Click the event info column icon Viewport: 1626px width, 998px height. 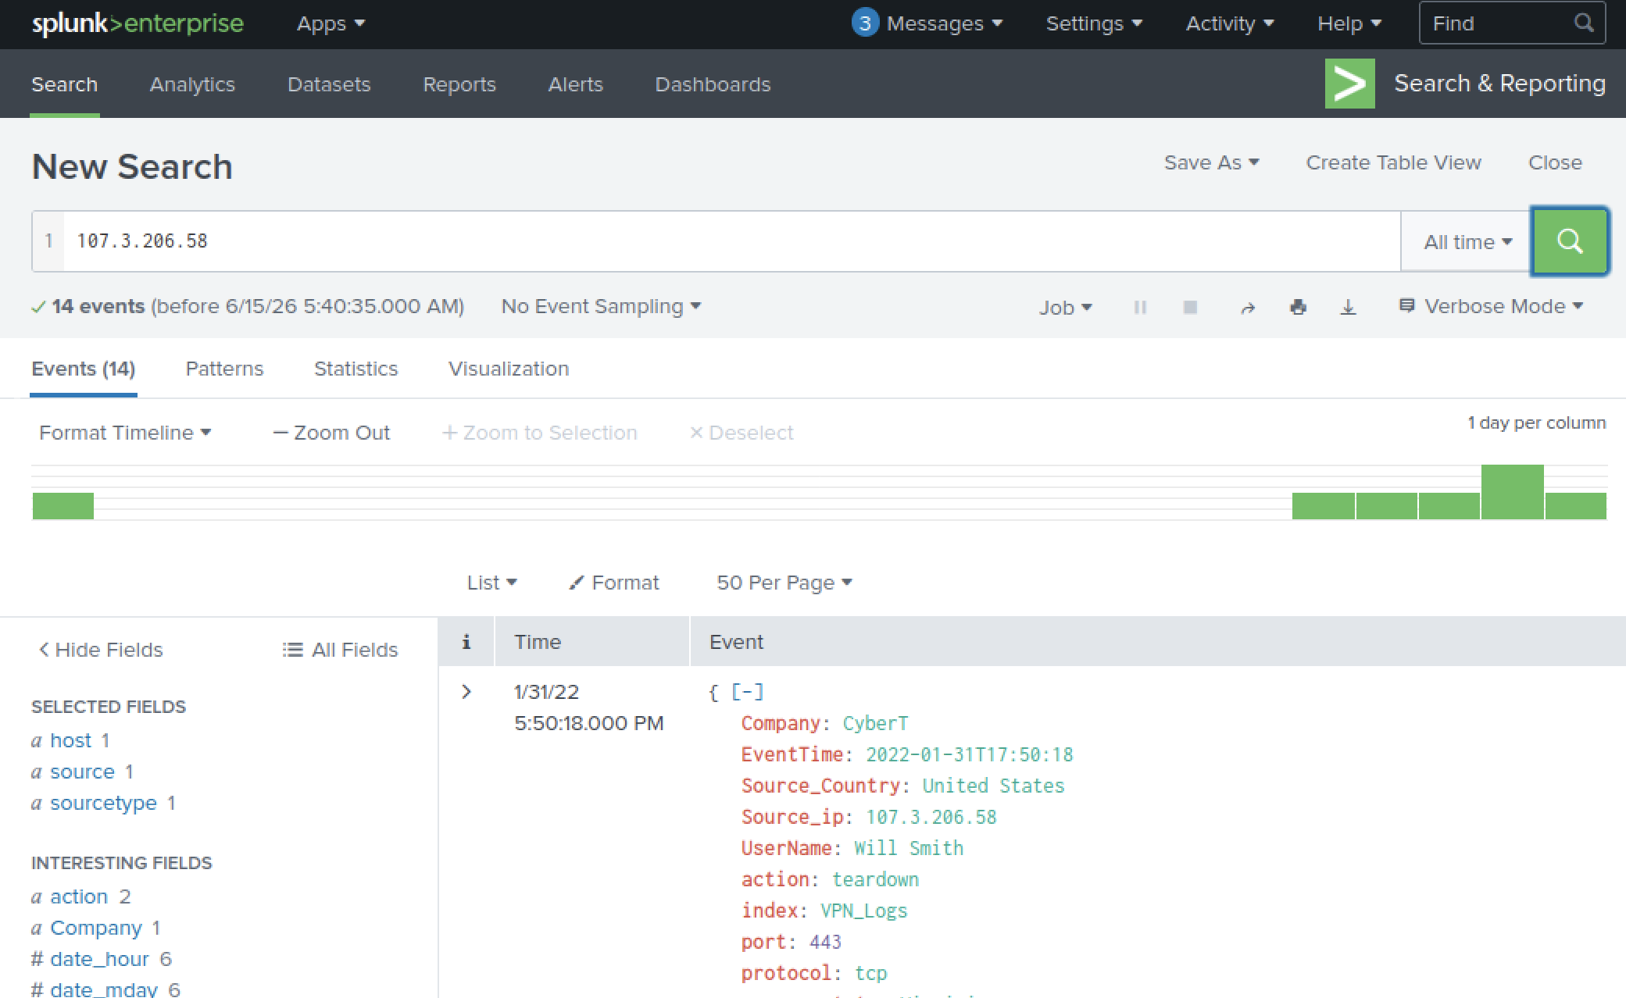(466, 642)
